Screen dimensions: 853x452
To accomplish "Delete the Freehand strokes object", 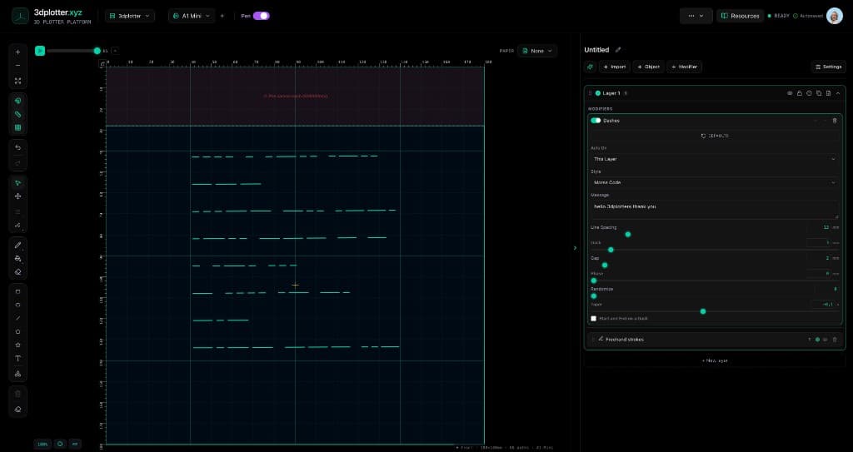I will click(835, 340).
